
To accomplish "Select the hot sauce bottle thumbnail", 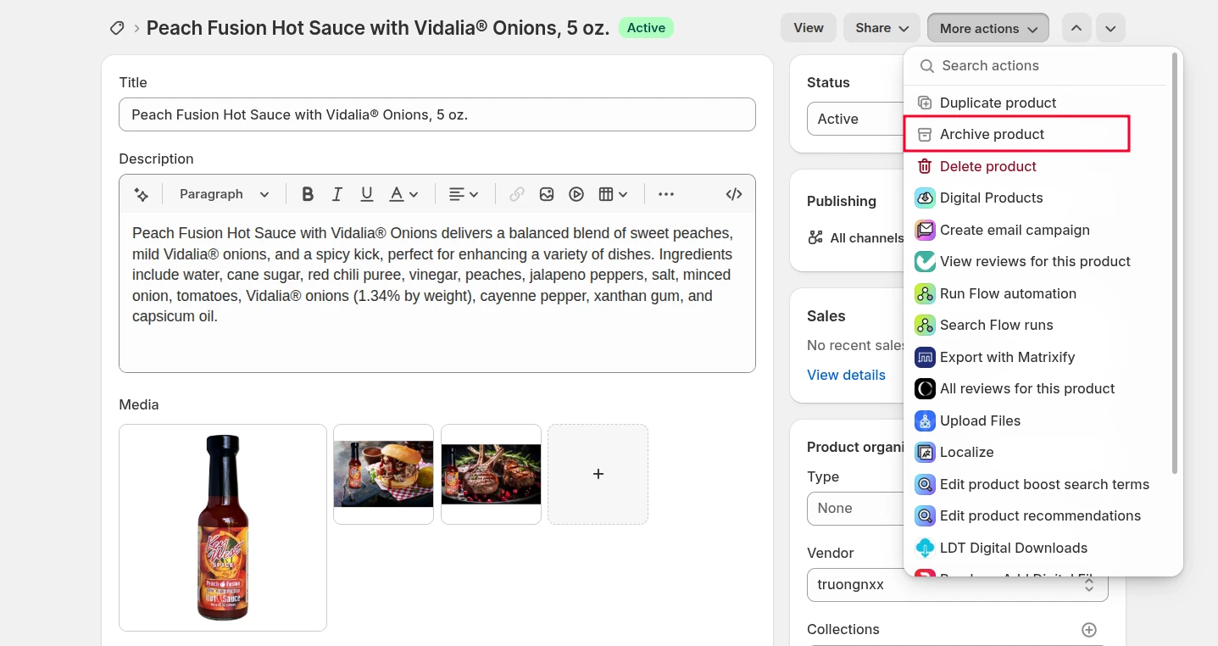I will pyautogui.click(x=223, y=527).
